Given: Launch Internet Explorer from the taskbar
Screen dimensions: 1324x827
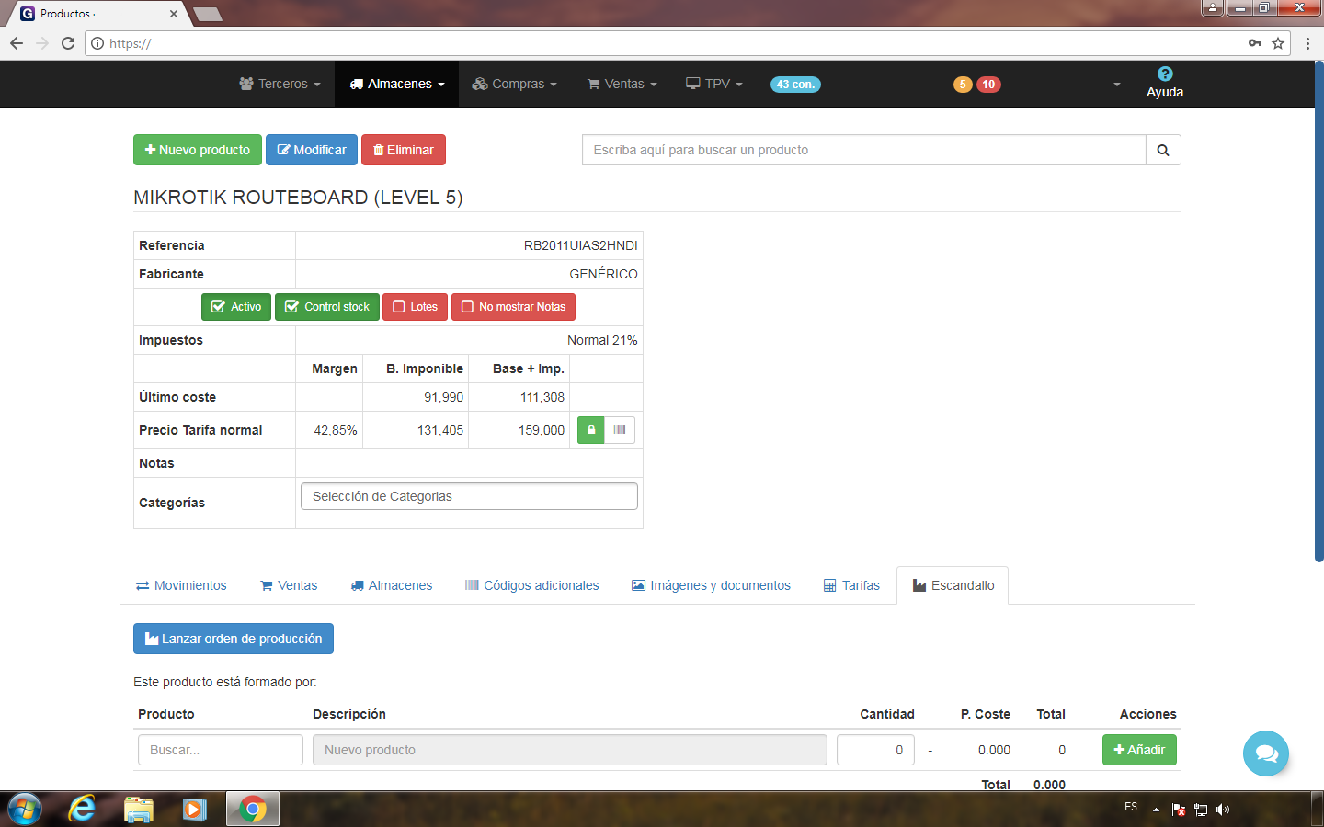Looking at the screenshot, I should pos(82,809).
